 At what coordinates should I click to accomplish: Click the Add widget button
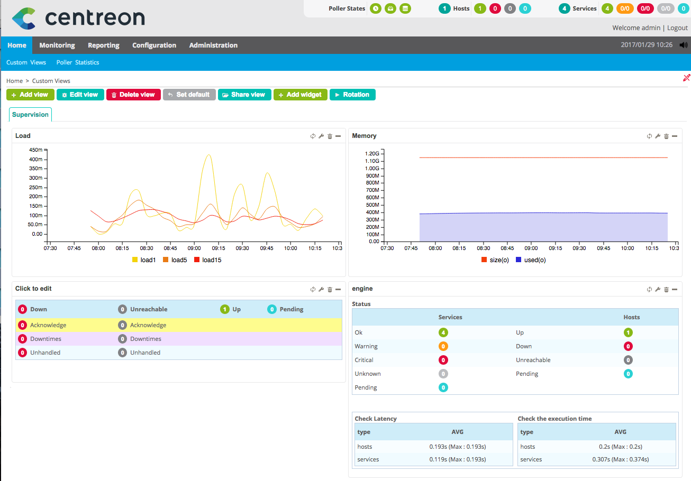click(x=300, y=95)
